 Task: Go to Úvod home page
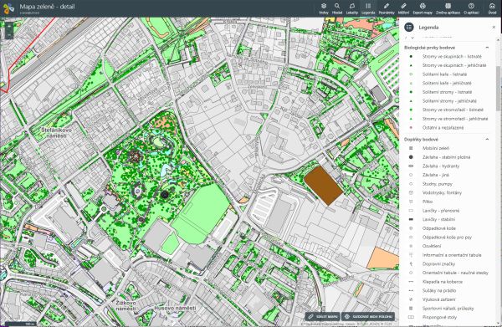click(x=492, y=8)
